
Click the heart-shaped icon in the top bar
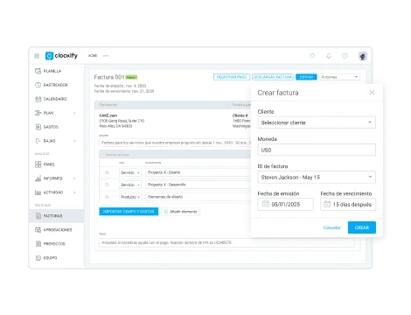click(x=312, y=56)
